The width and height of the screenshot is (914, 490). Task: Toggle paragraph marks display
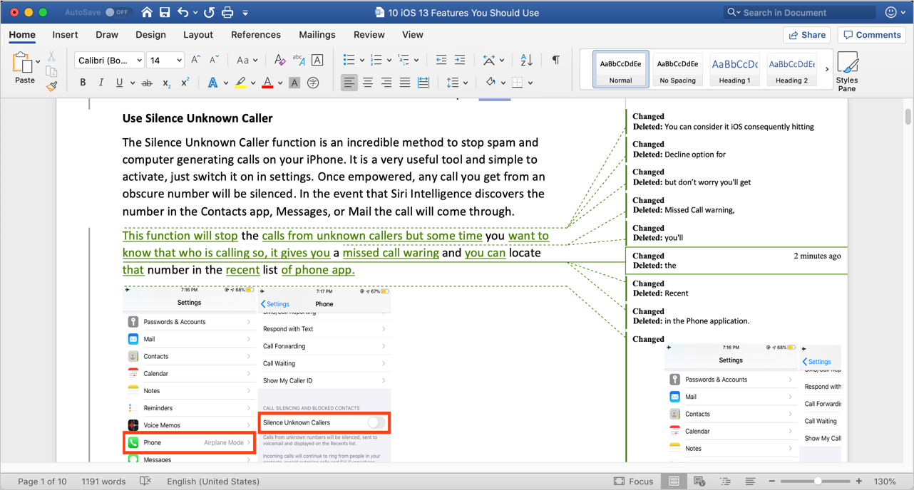click(x=555, y=61)
